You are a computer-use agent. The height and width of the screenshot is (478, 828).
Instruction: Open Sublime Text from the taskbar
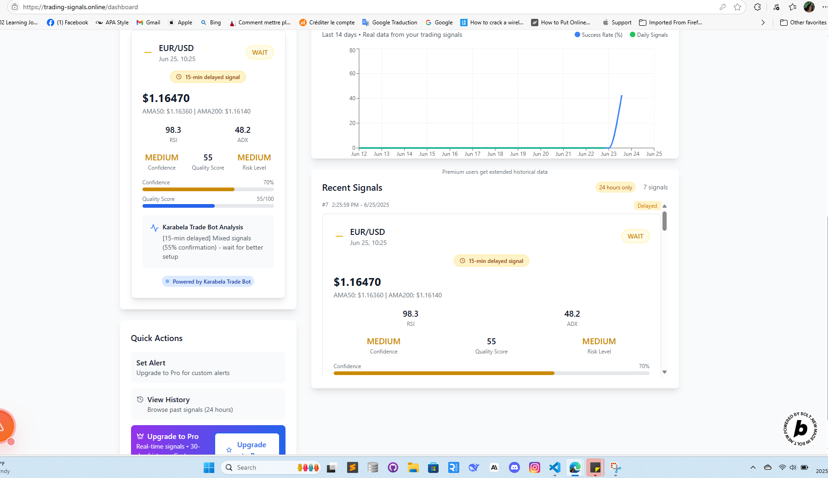pyautogui.click(x=352, y=467)
